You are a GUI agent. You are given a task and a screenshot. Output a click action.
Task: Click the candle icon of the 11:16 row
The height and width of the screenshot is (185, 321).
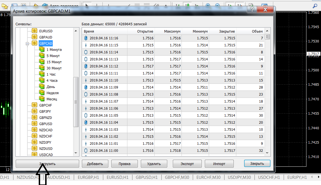(x=86, y=38)
